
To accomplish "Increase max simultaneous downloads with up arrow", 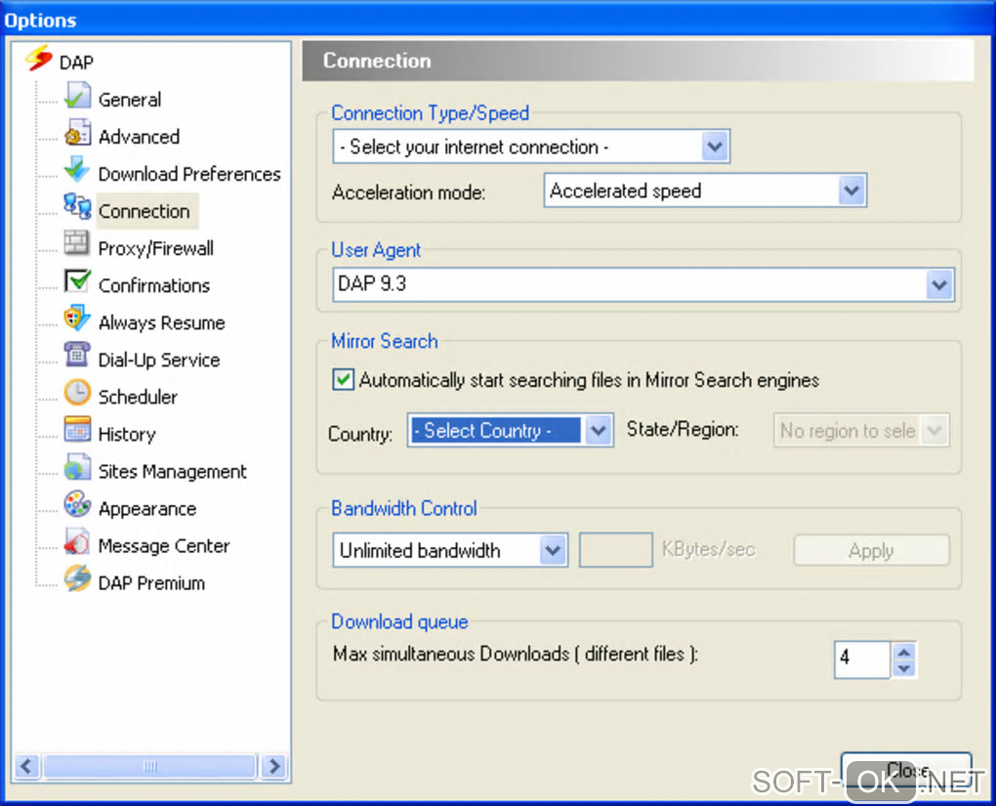I will click(x=904, y=652).
